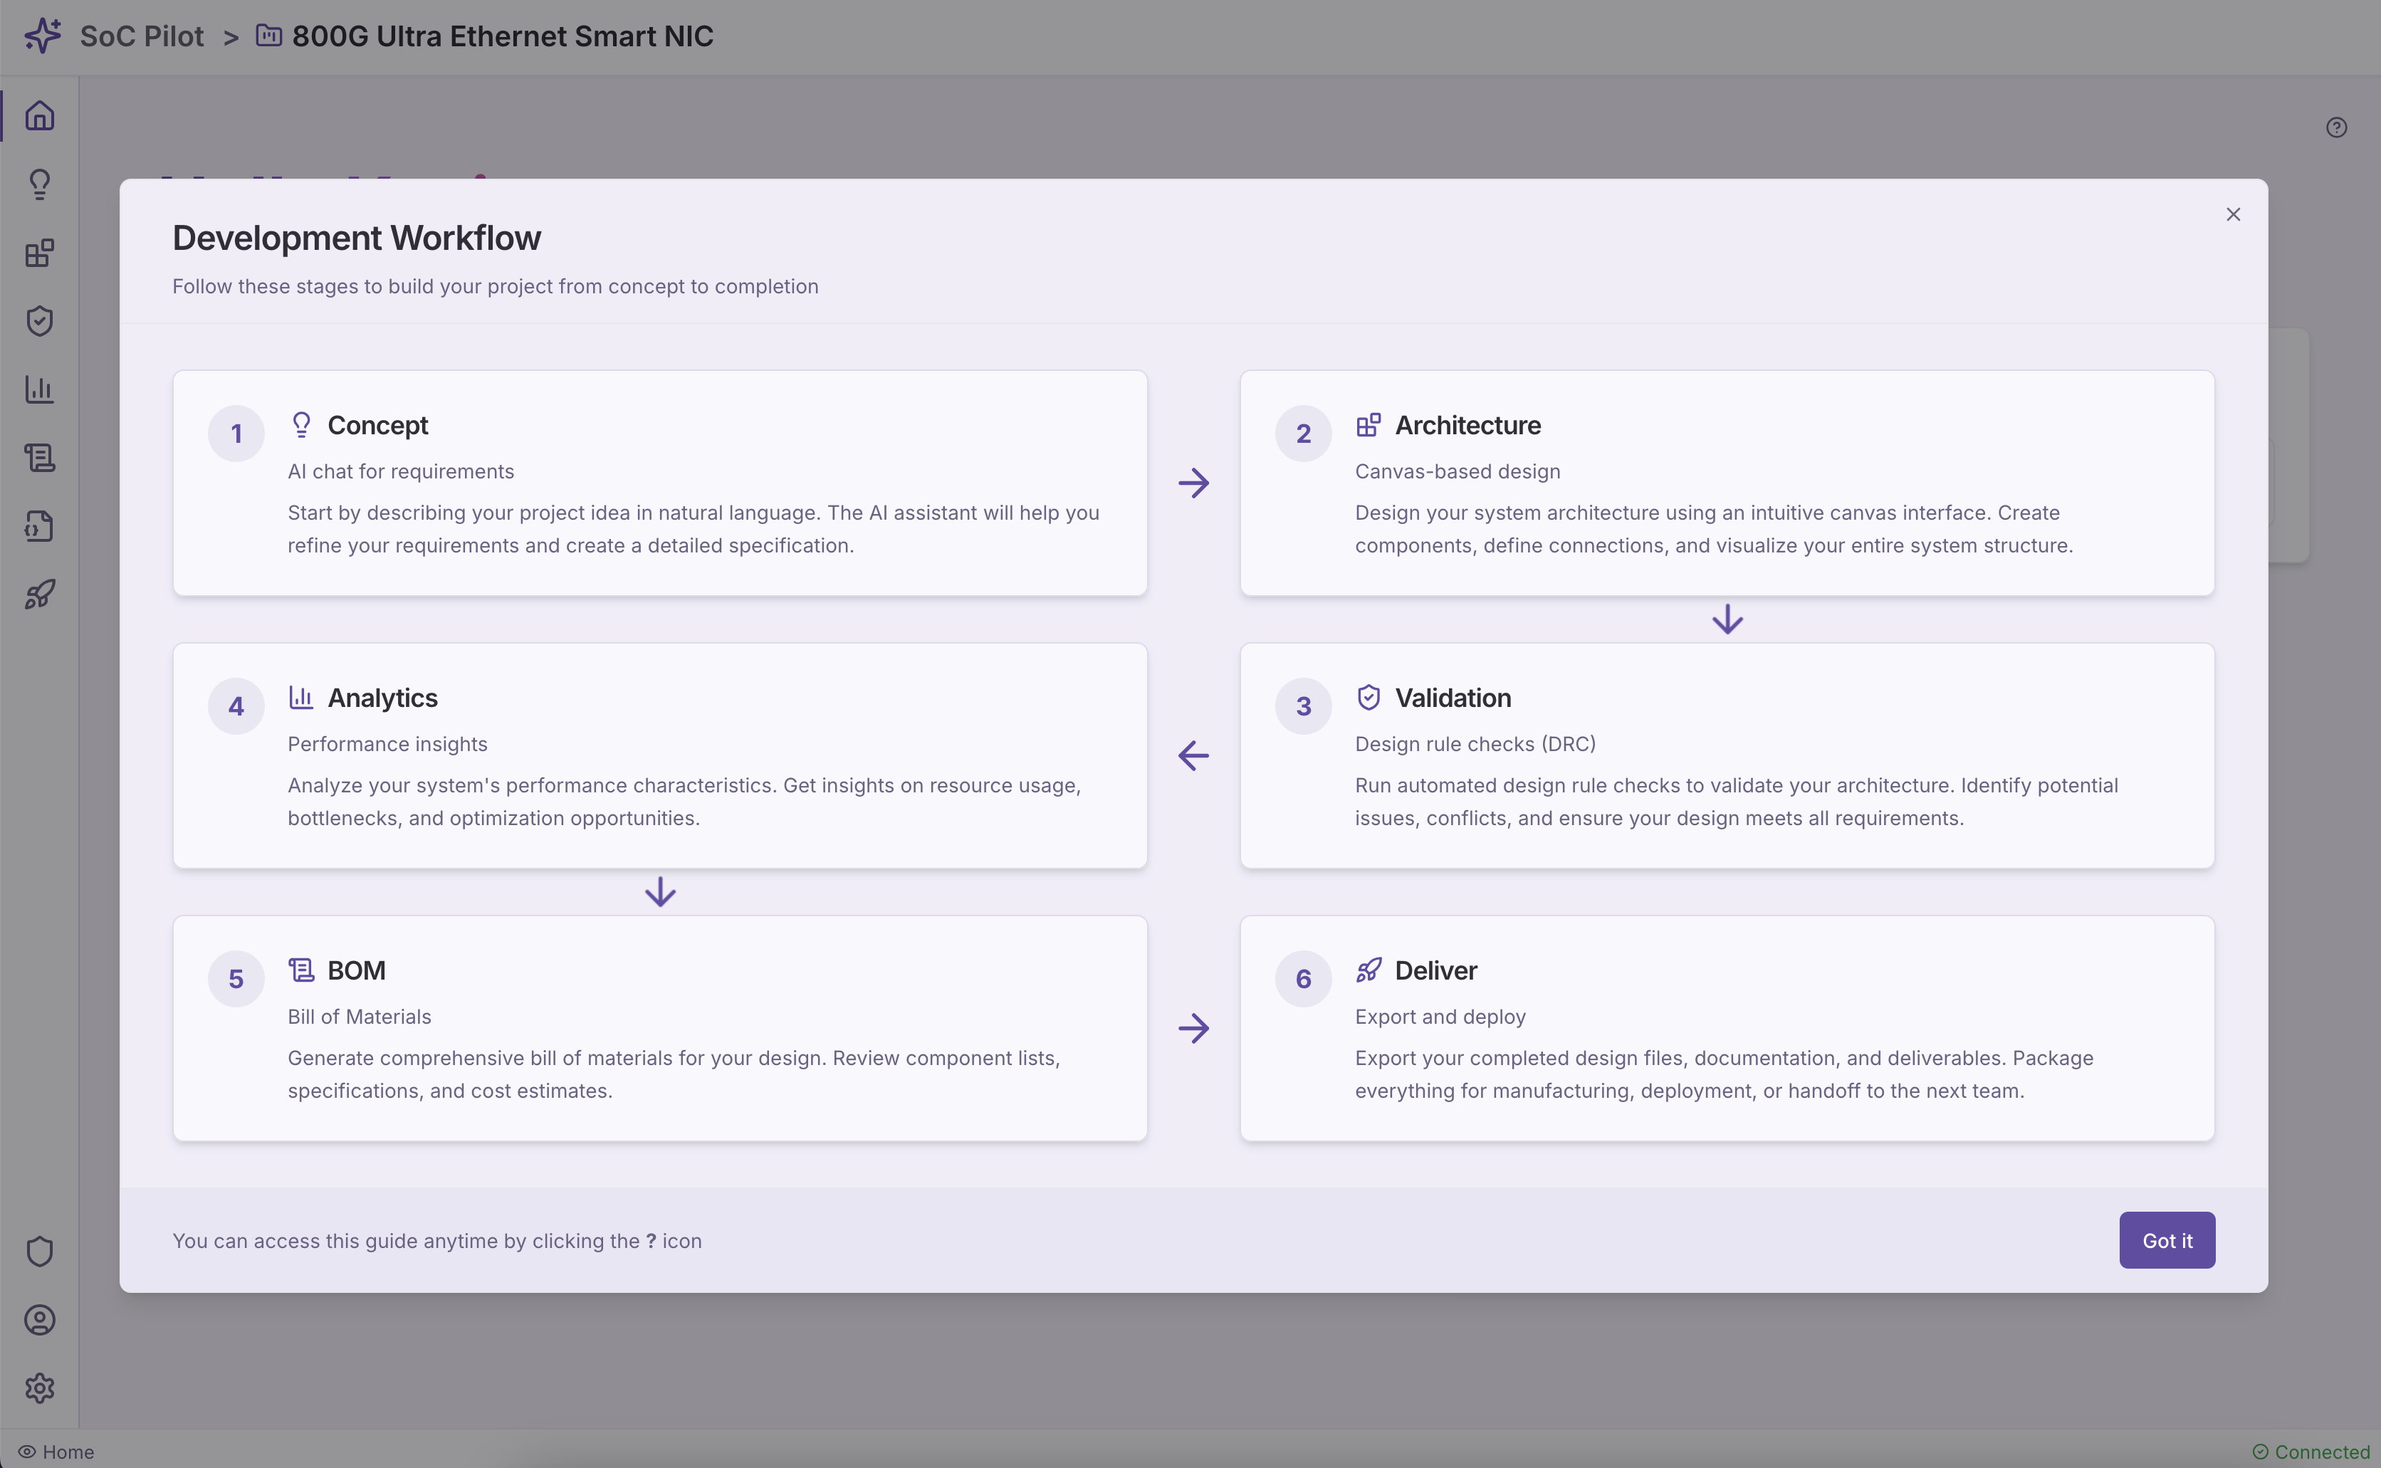2381x1468 pixels.
Task: Click the SoC Pilot sparkle logo
Action: tap(42, 35)
